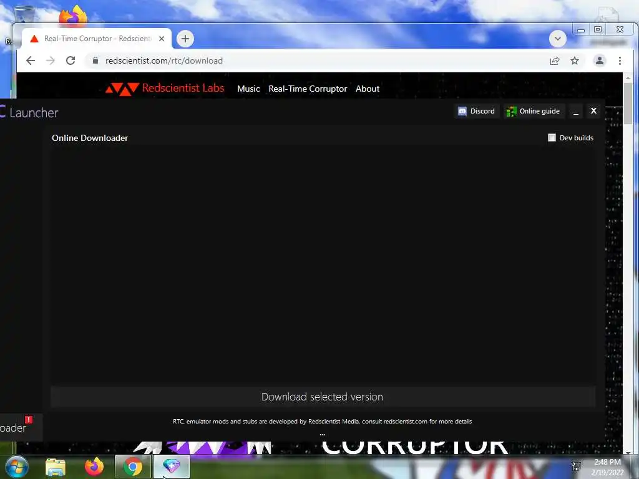Open the Recycle Bin on desktop

(x=24, y=14)
